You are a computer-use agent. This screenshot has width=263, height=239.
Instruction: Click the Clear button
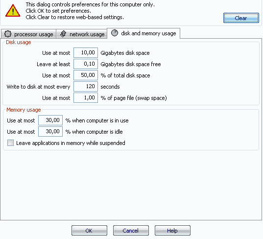[241, 18]
